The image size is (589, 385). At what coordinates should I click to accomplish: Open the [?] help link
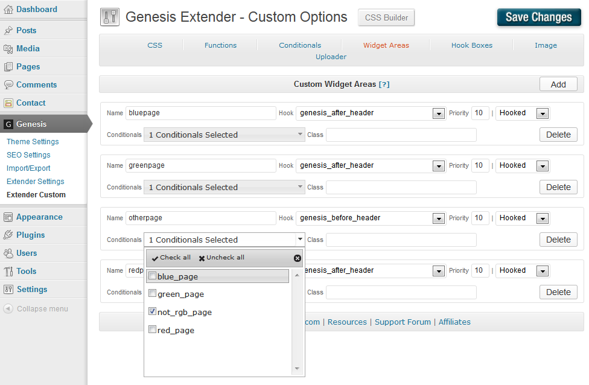coord(384,84)
